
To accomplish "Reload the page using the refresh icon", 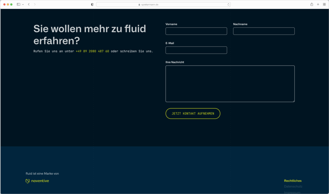I will (x=228, y=4).
